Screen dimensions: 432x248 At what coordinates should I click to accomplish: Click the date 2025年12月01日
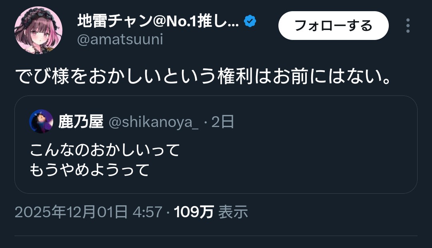[x=71, y=212]
